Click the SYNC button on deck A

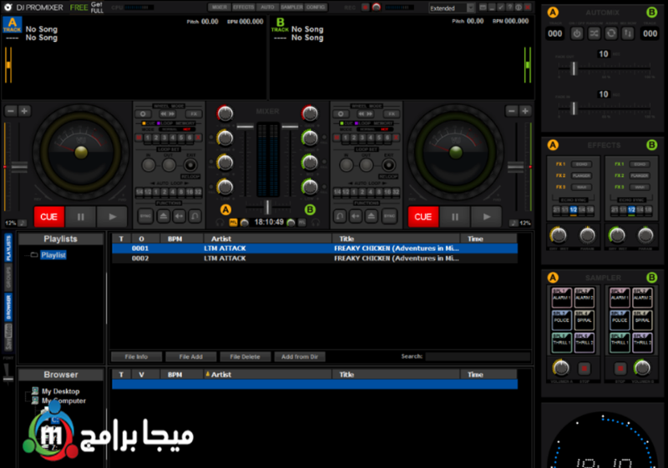[x=145, y=216]
